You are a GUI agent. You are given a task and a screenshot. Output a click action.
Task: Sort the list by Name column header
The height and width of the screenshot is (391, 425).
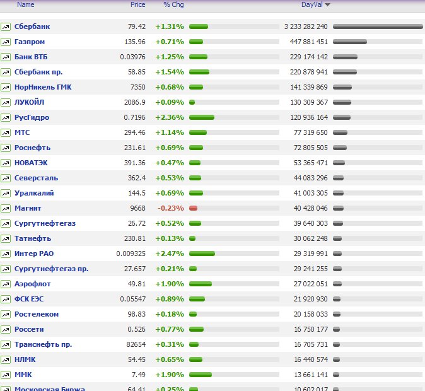(26, 4)
